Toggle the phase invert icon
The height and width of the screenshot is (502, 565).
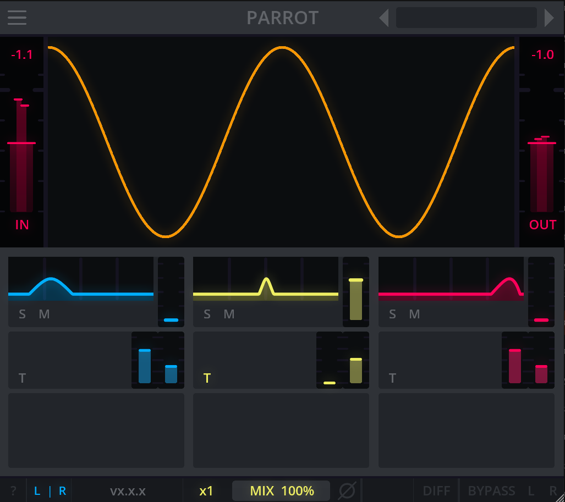pyautogui.click(x=347, y=490)
